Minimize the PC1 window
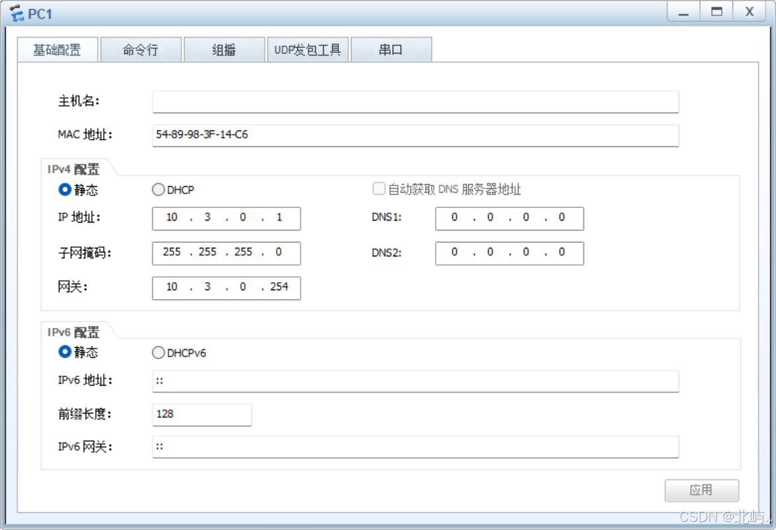The height and width of the screenshot is (530, 776). 683,12
